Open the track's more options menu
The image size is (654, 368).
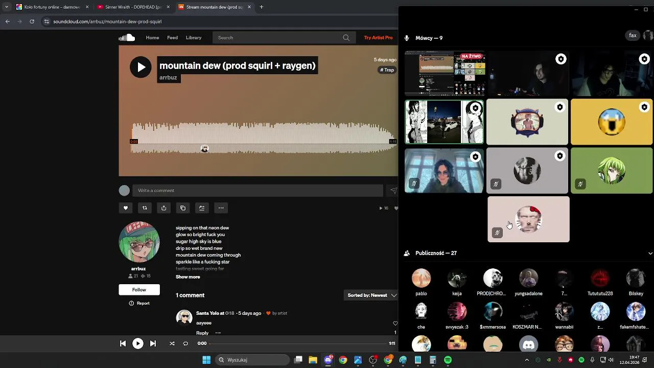(x=221, y=208)
